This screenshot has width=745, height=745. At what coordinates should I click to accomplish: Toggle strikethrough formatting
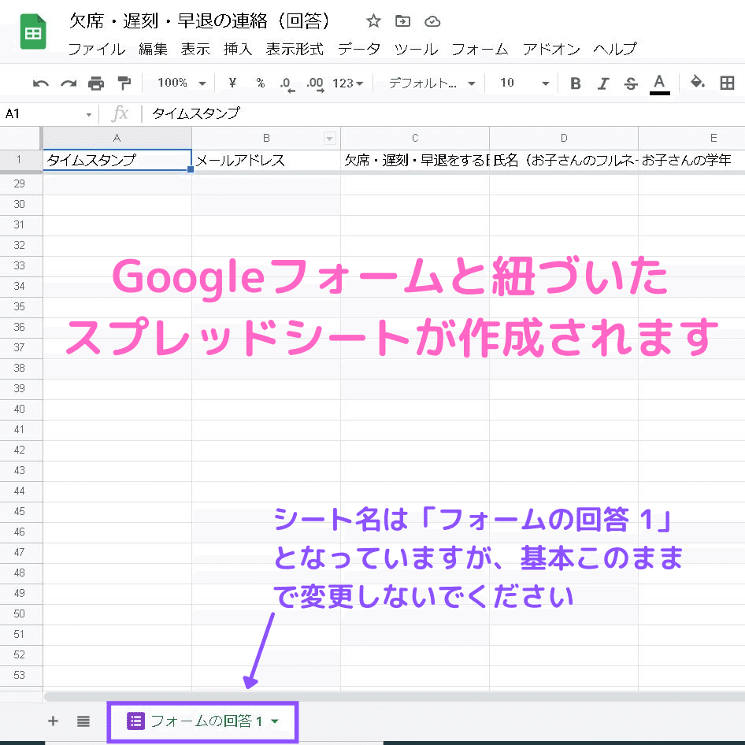[x=631, y=83]
